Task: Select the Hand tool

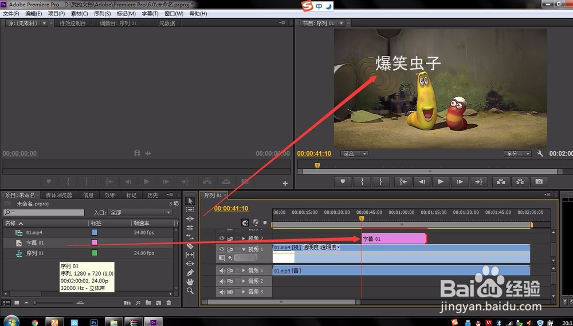Action: click(x=190, y=281)
